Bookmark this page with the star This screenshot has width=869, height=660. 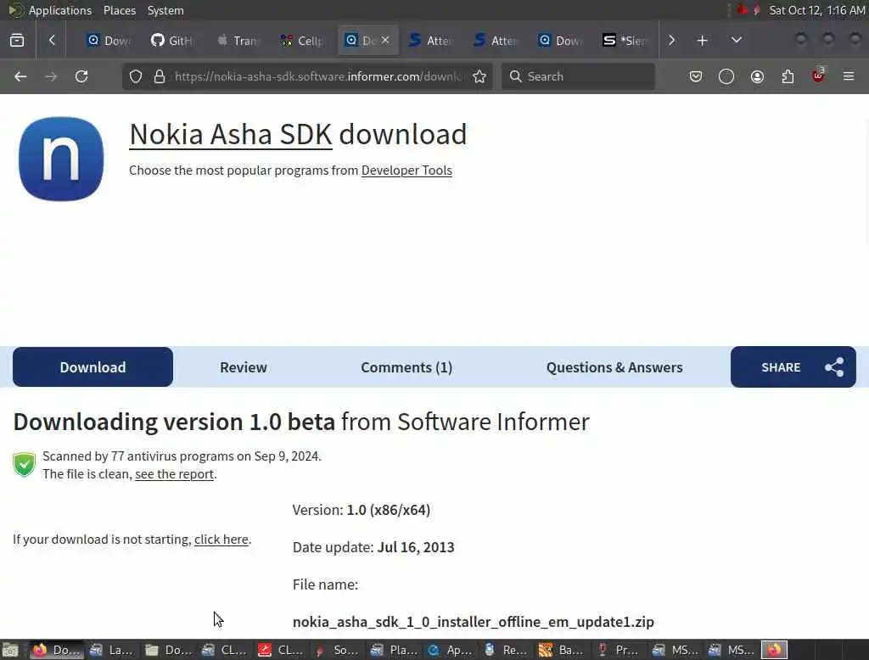[479, 76]
